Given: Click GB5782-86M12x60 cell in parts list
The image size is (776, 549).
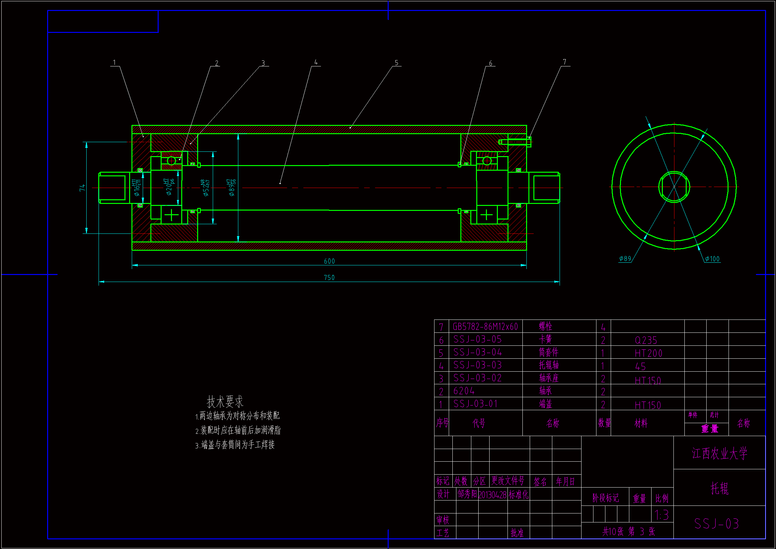Looking at the screenshot, I should [x=485, y=327].
